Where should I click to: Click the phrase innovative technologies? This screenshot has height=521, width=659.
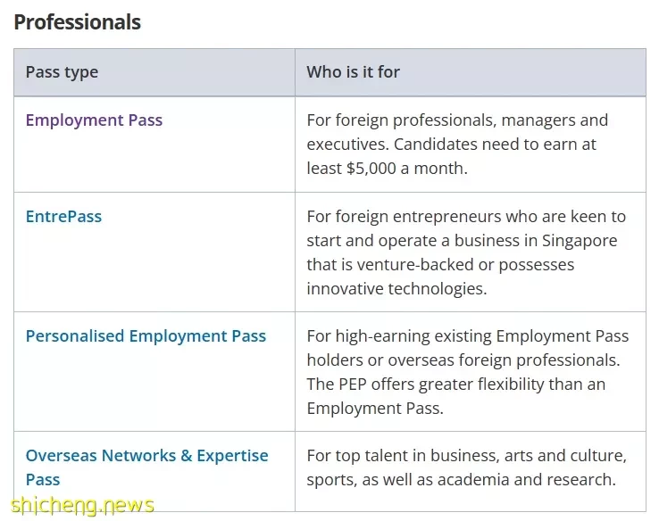(x=396, y=289)
